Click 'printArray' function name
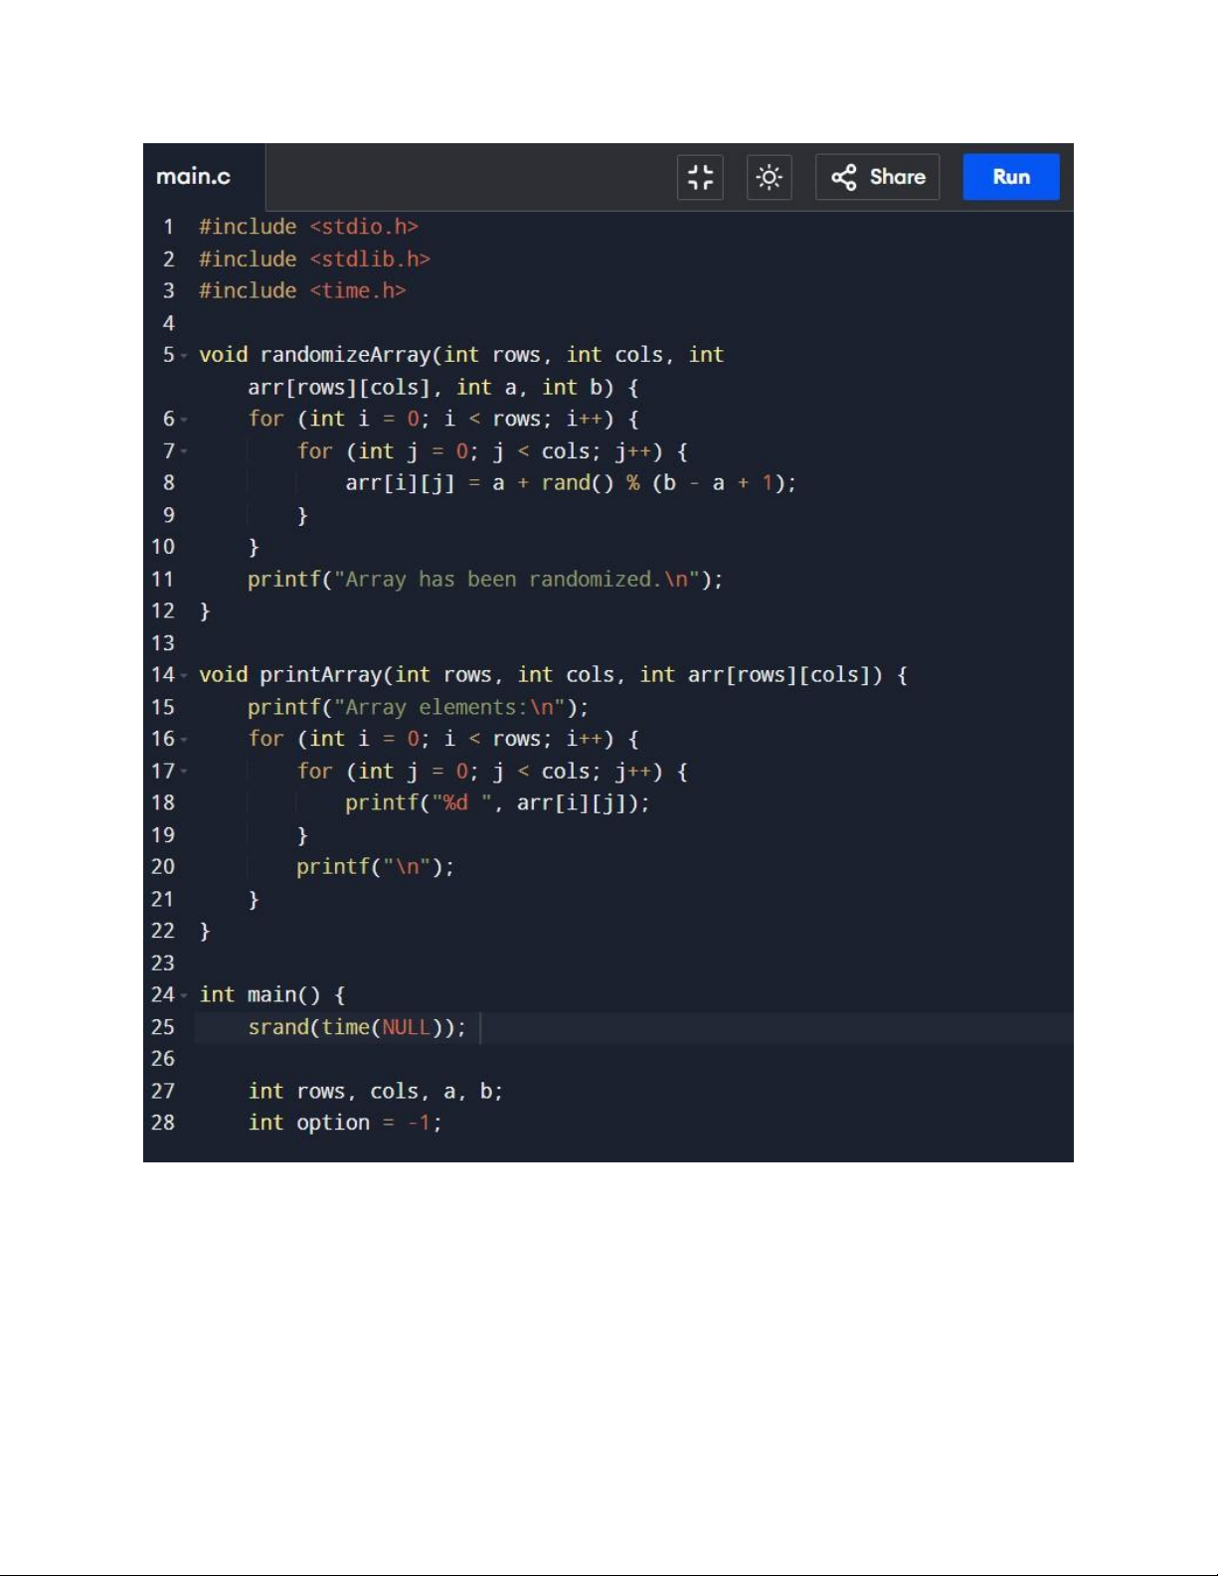Screen dimensions: 1218x1576 pyautogui.click(x=321, y=675)
